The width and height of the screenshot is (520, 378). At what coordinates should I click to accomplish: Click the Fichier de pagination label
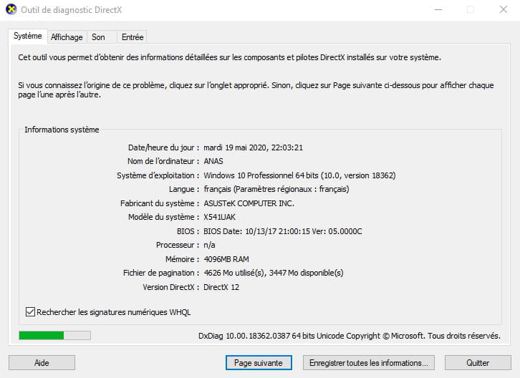coord(161,273)
